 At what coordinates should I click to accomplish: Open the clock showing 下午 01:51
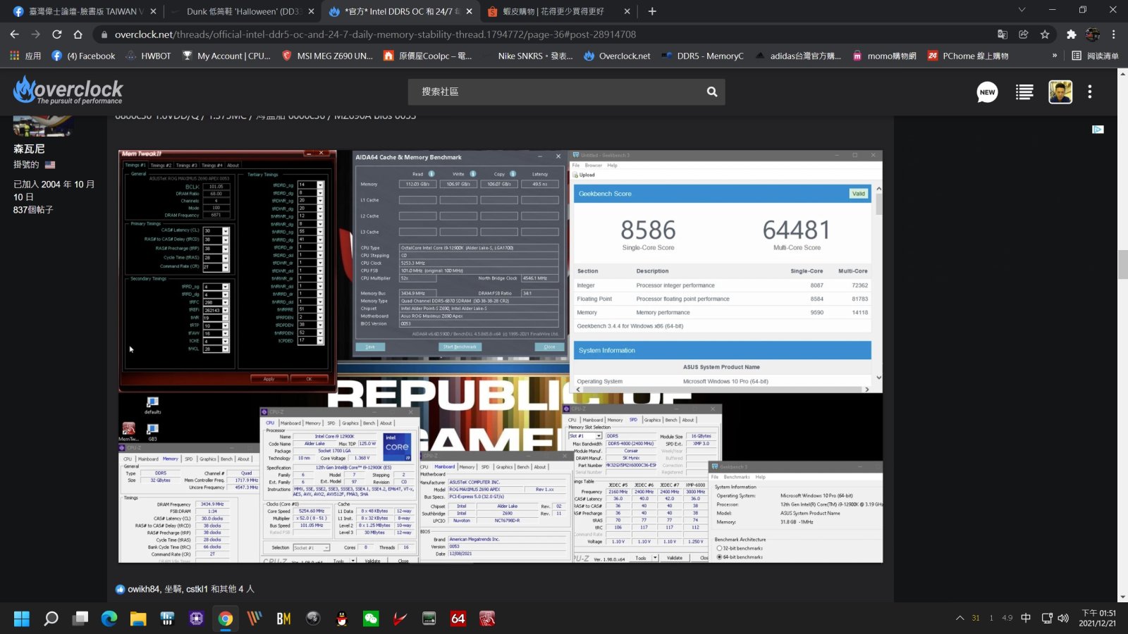click(x=1099, y=618)
